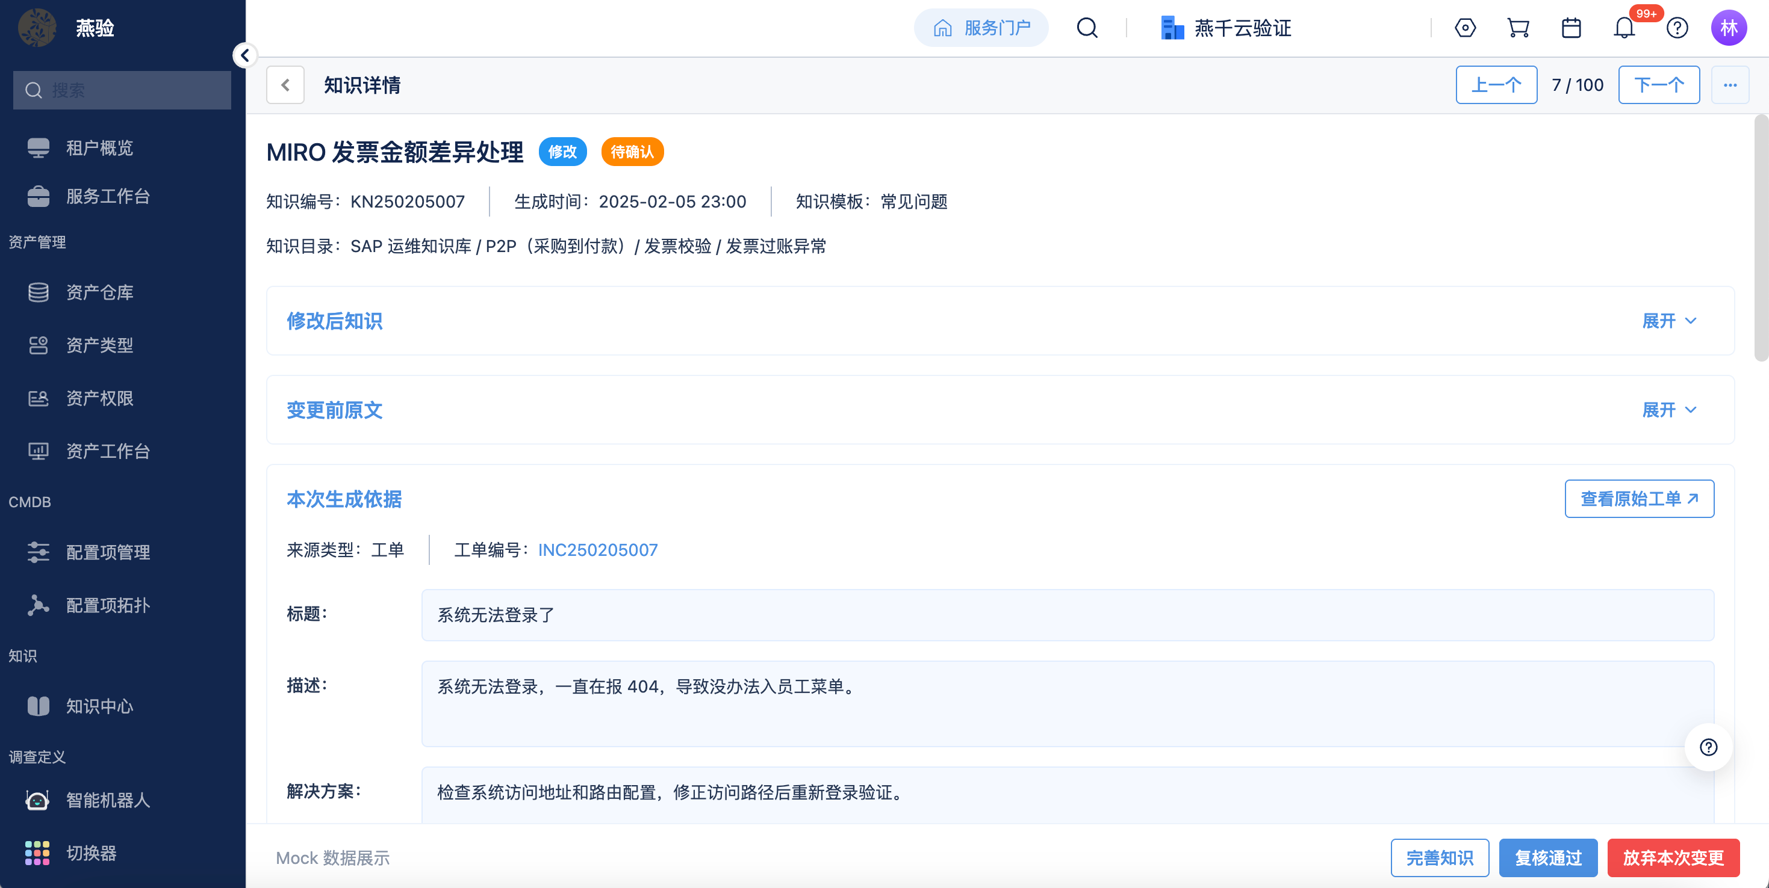The image size is (1769, 888).
Task: Click the 燕验 logo in sidebar
Action: pos(37,28)
